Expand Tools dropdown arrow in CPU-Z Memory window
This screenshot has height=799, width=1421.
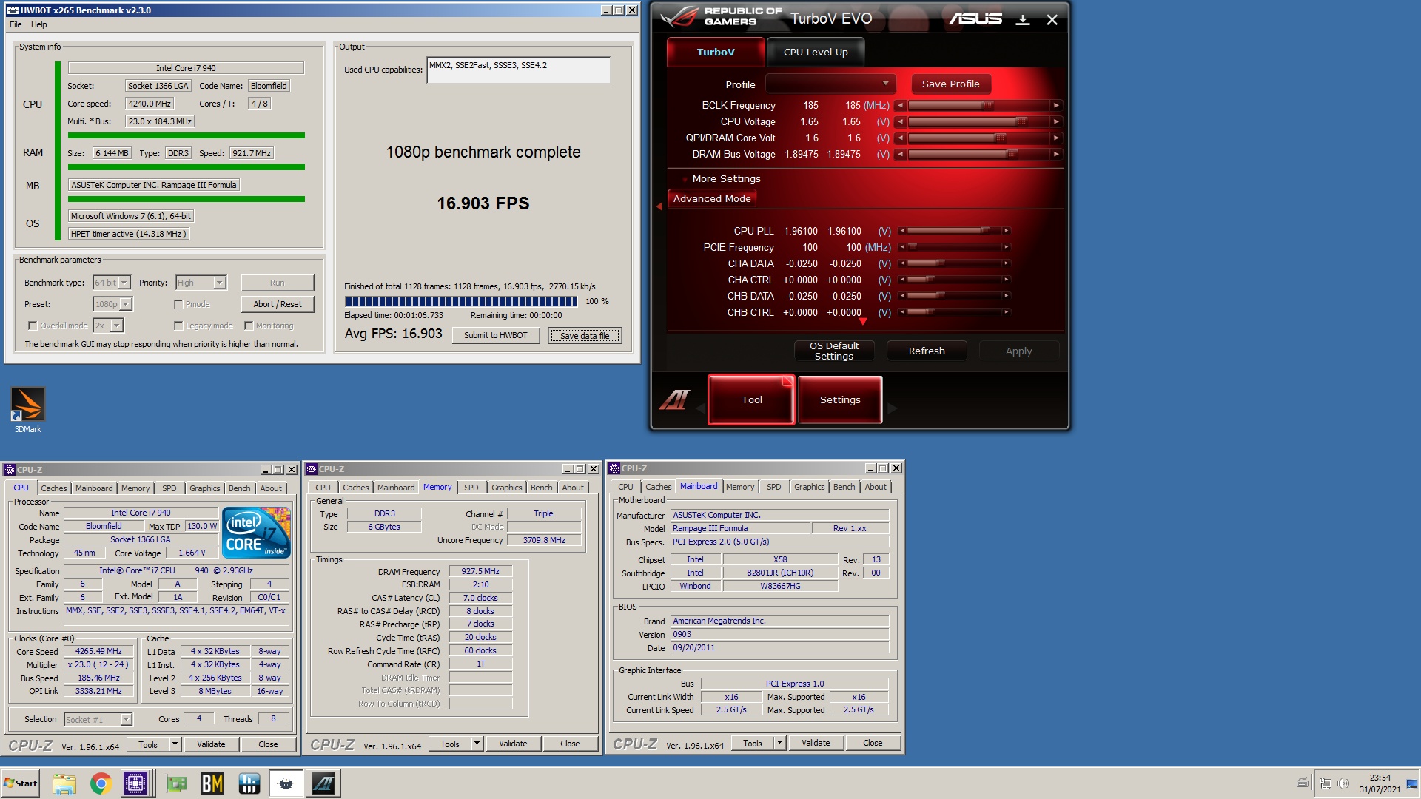click(x=477, y=744)
